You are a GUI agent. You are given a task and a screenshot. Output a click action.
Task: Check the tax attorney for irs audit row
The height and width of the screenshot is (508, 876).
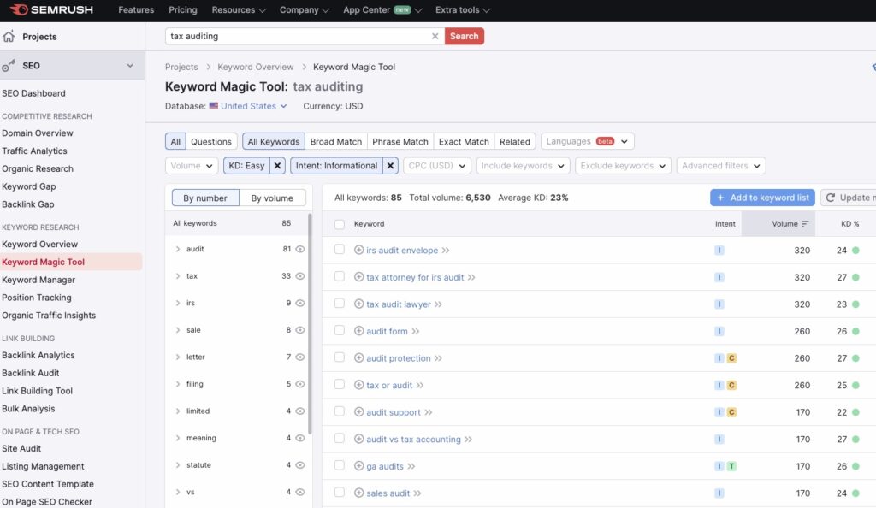point(339,276)
